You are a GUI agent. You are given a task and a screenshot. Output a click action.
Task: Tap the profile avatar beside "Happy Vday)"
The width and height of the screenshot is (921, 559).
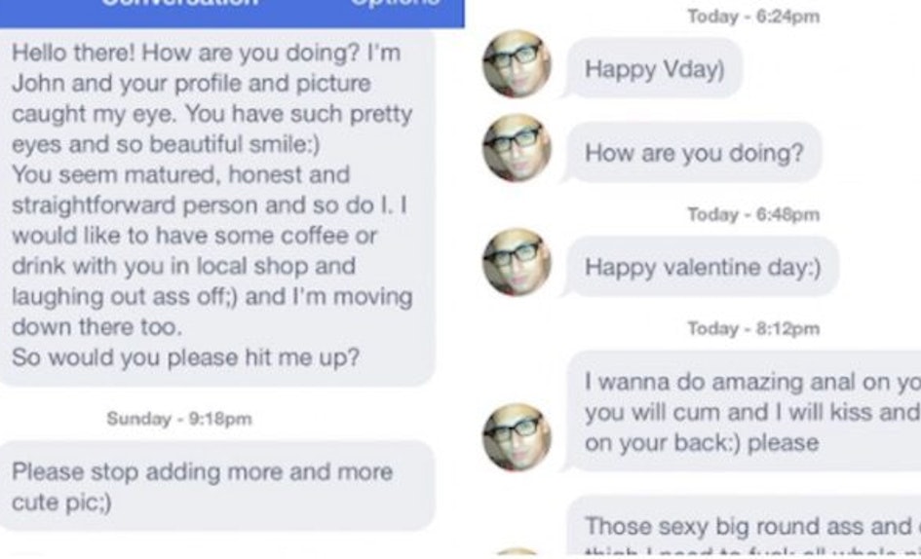coord(517,64)
